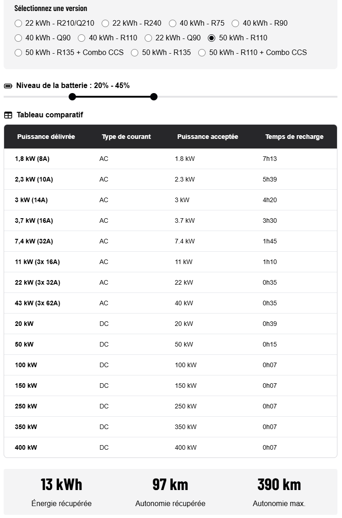The image size is (342, 518).
Task: Click the Type de courant column header
Action: click(x=126, y=137)
